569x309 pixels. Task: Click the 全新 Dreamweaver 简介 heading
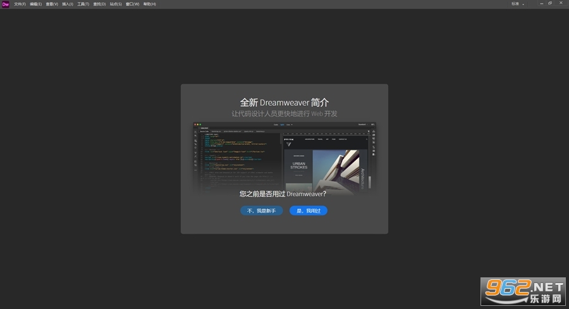coord(284,103)
